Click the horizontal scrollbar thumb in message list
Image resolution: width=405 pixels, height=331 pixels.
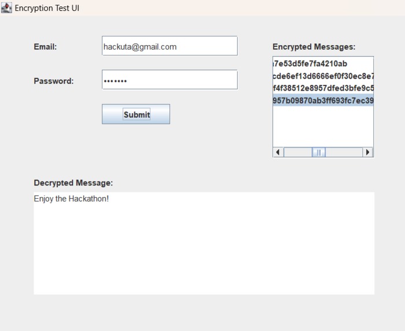point(319,152)
